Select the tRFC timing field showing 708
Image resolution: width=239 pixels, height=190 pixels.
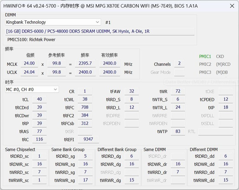[x=85, y=107]
